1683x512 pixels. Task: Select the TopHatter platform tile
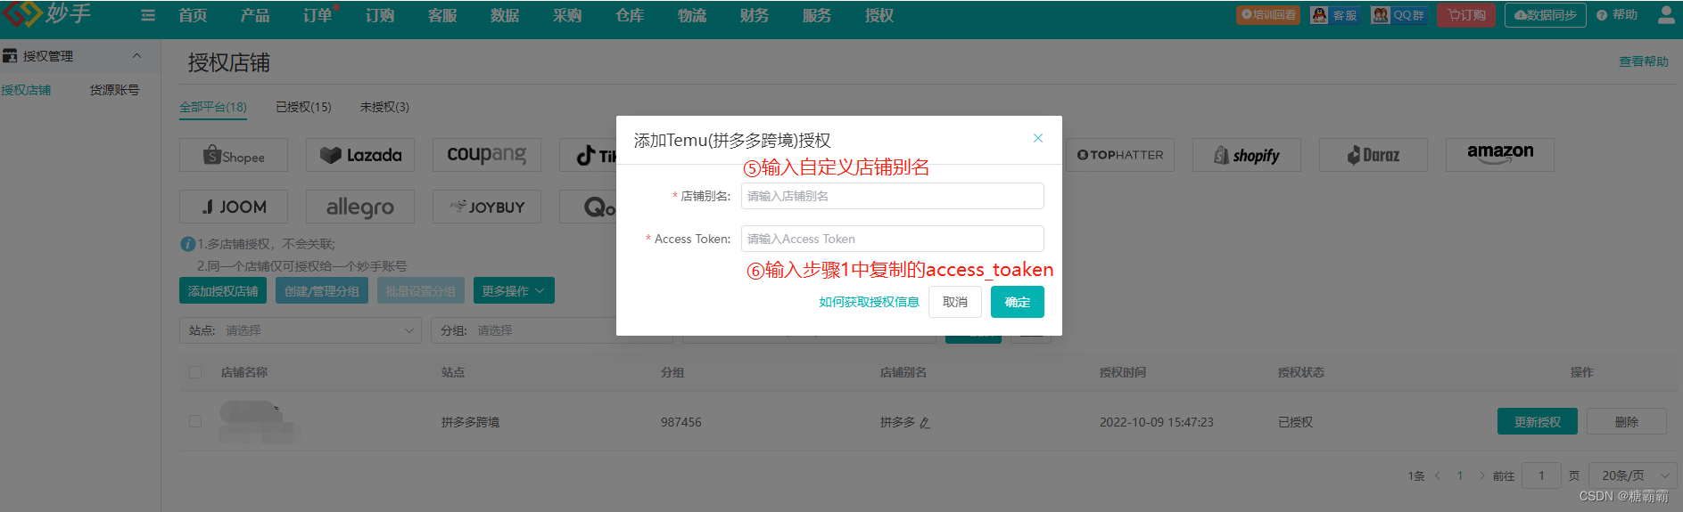pyautogui.click(x=1120, y=155)
